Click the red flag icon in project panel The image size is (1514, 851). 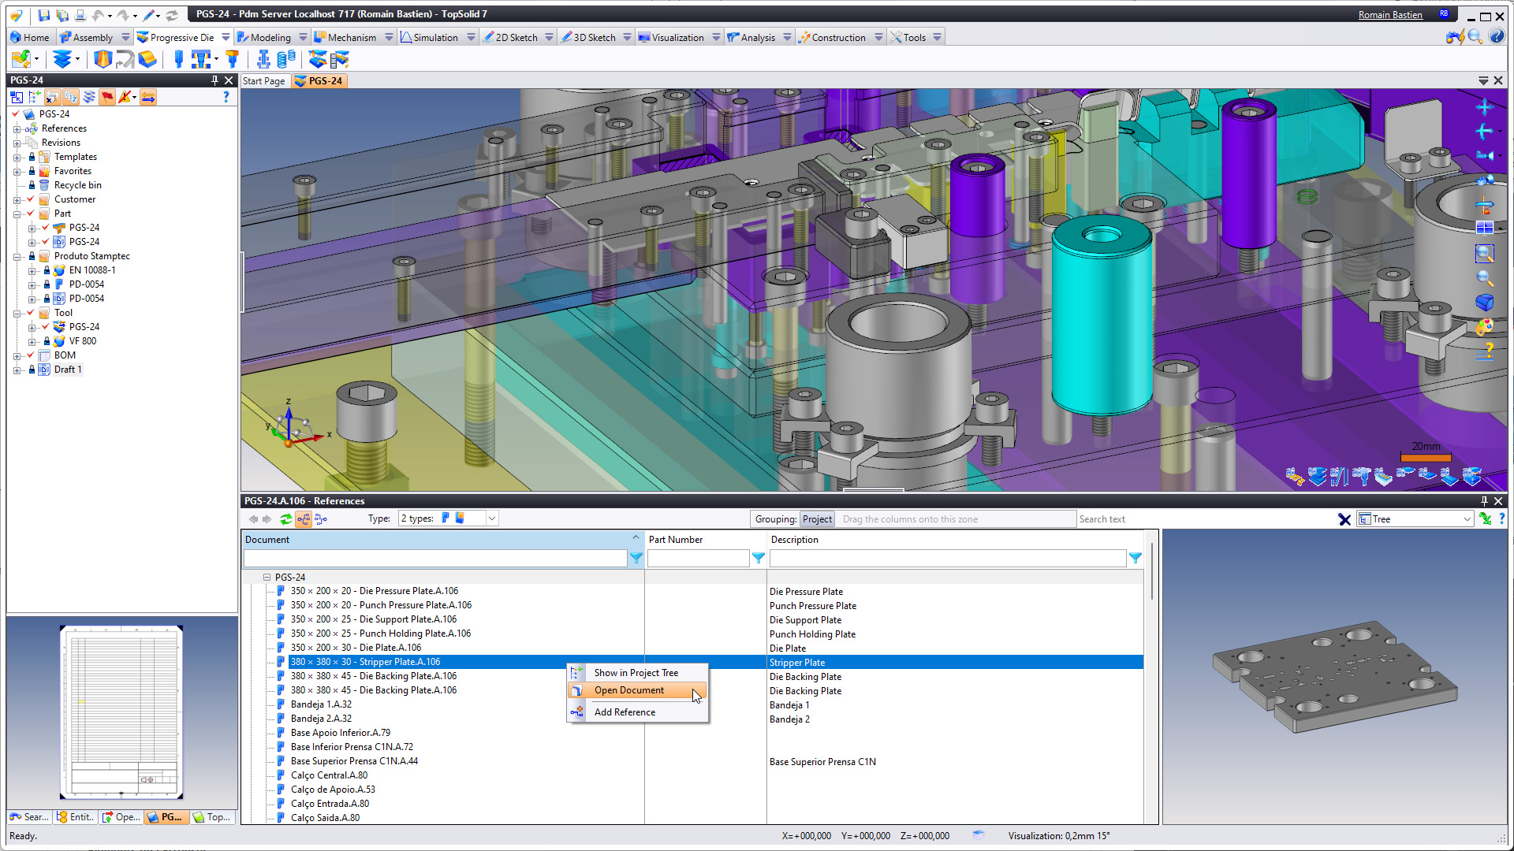click(x=106, y=97)
